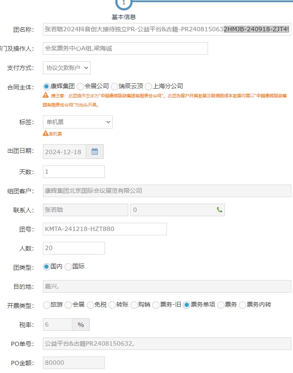Pick 购销 as invoice type
This screenshot has width=293, height=373.
(134, 305)
